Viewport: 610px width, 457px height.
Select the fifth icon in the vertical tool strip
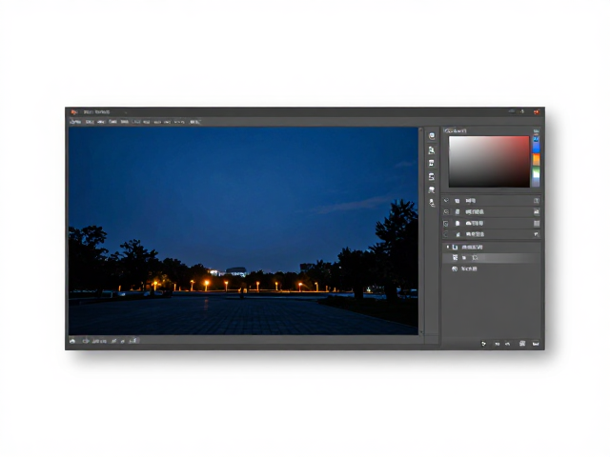pos(432,189)
